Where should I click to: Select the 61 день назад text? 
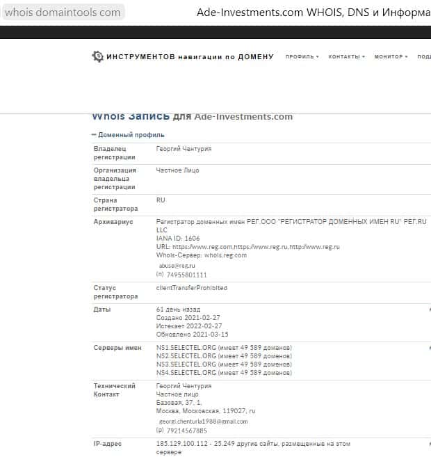pyautogui.click(x=178, y=310)
